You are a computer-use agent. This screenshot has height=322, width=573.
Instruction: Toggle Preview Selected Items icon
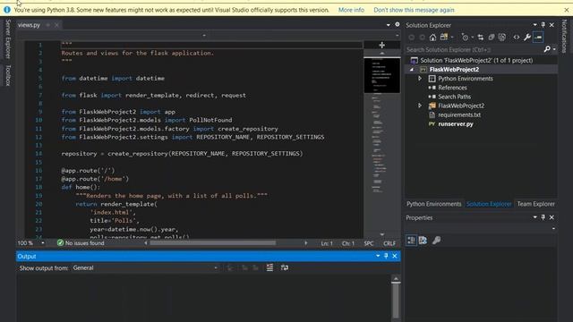click(538, 38)
